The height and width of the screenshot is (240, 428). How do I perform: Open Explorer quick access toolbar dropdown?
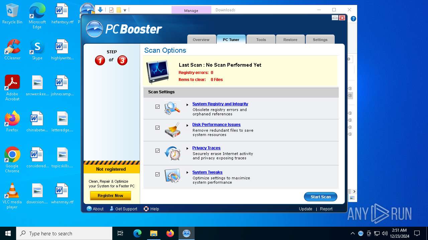[125, 10]
